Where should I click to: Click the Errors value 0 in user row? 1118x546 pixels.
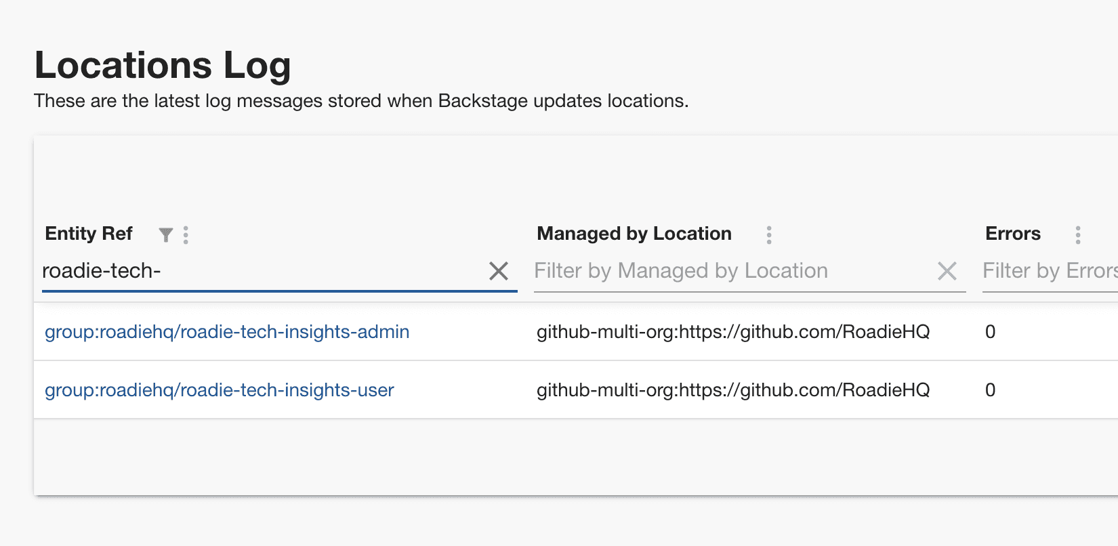coord(990,390)
